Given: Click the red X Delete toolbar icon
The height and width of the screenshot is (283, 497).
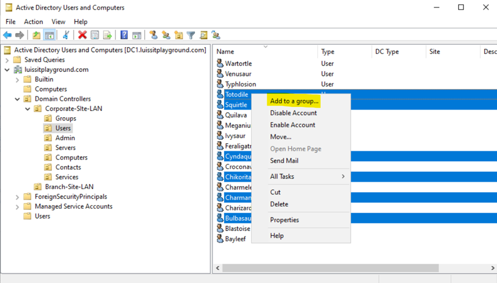Looking at the screenshot, I should (83, 35).
